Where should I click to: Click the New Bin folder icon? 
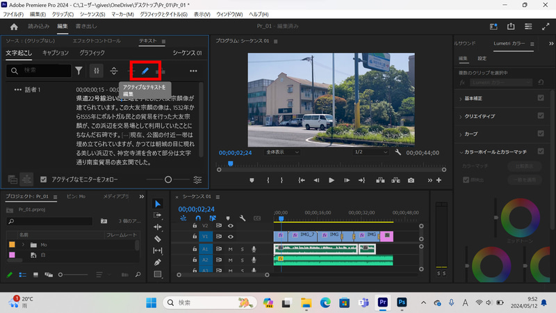pyautogui.click(x=104, y=221)
